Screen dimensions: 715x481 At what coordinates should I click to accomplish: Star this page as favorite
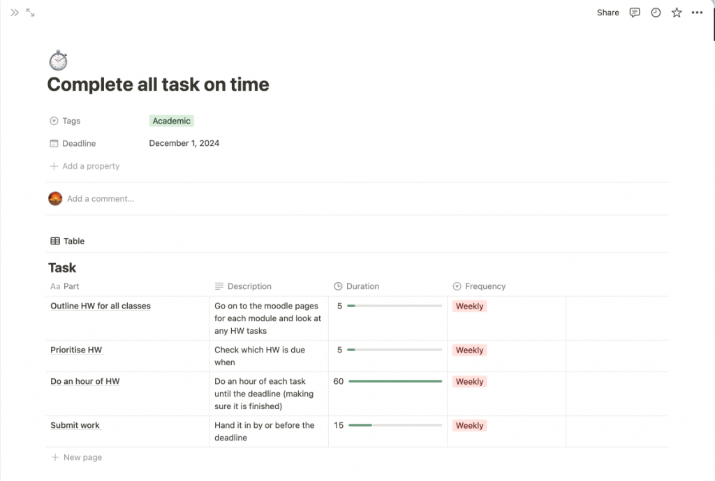click(x=677, y=13)
